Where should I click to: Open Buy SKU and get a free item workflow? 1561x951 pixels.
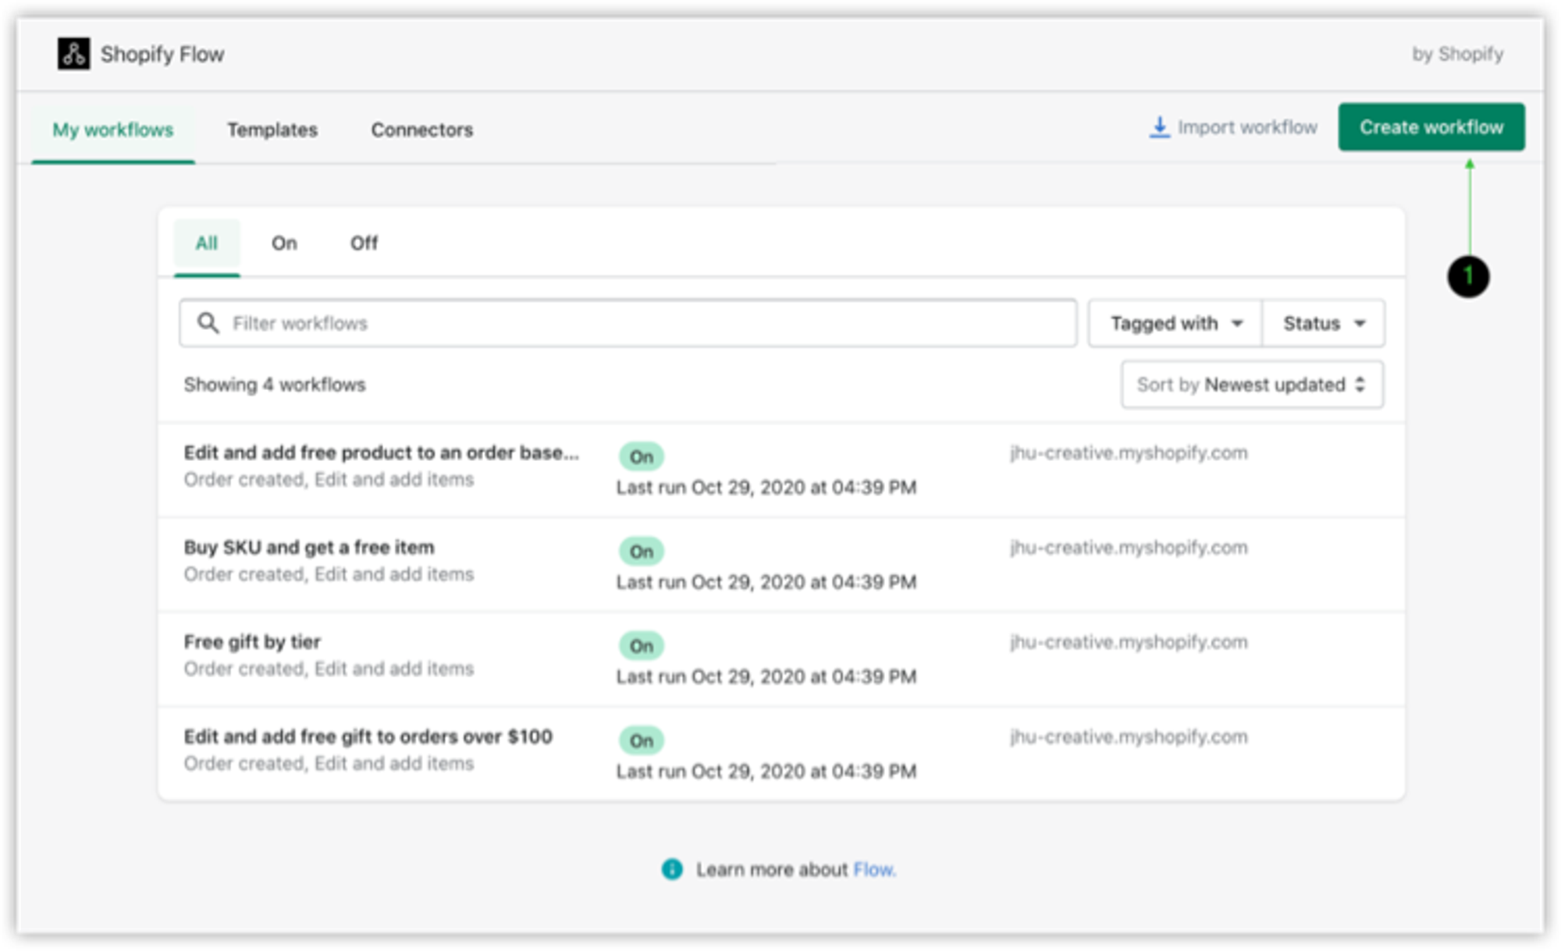click(309, 548)
